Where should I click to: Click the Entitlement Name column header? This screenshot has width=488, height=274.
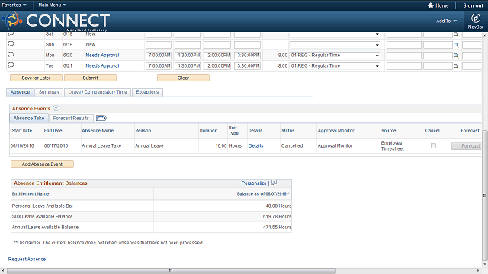coord(30,194)
